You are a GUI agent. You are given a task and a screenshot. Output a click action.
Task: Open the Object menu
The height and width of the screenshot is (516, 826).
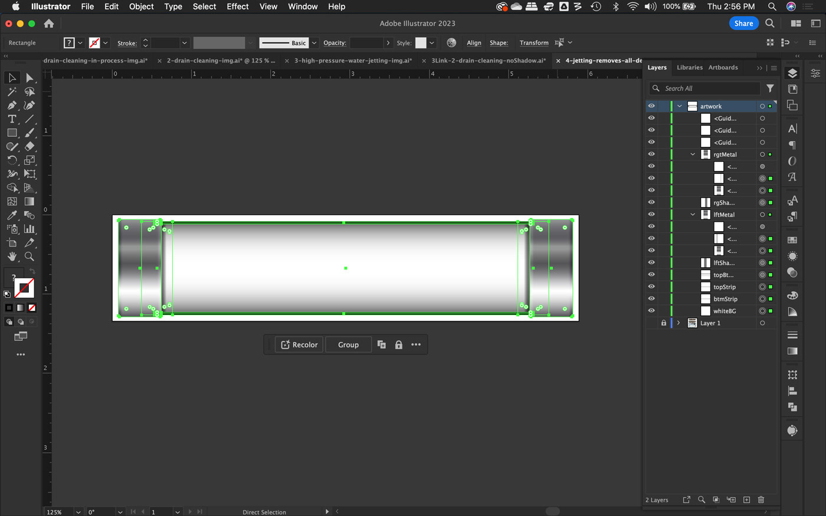click(x=141, y=6)
